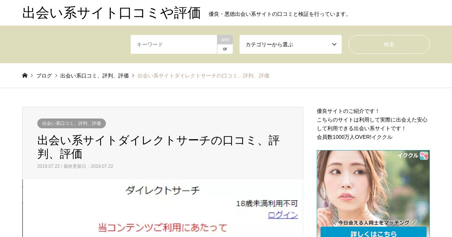
Task: Click the sidebar text 優良サイトのご紹介です！
Action: [x=348, y=111]
